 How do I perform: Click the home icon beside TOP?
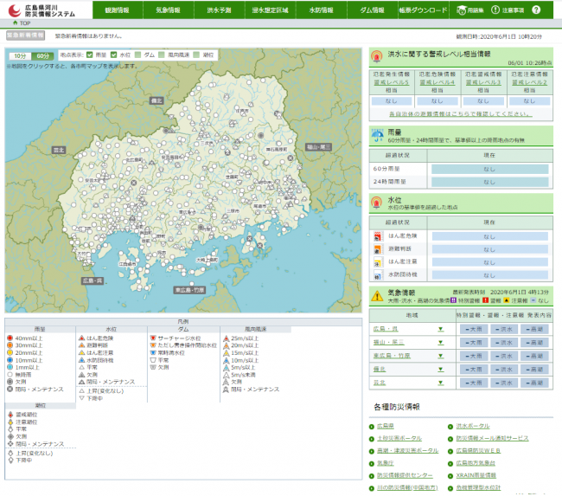15,23
